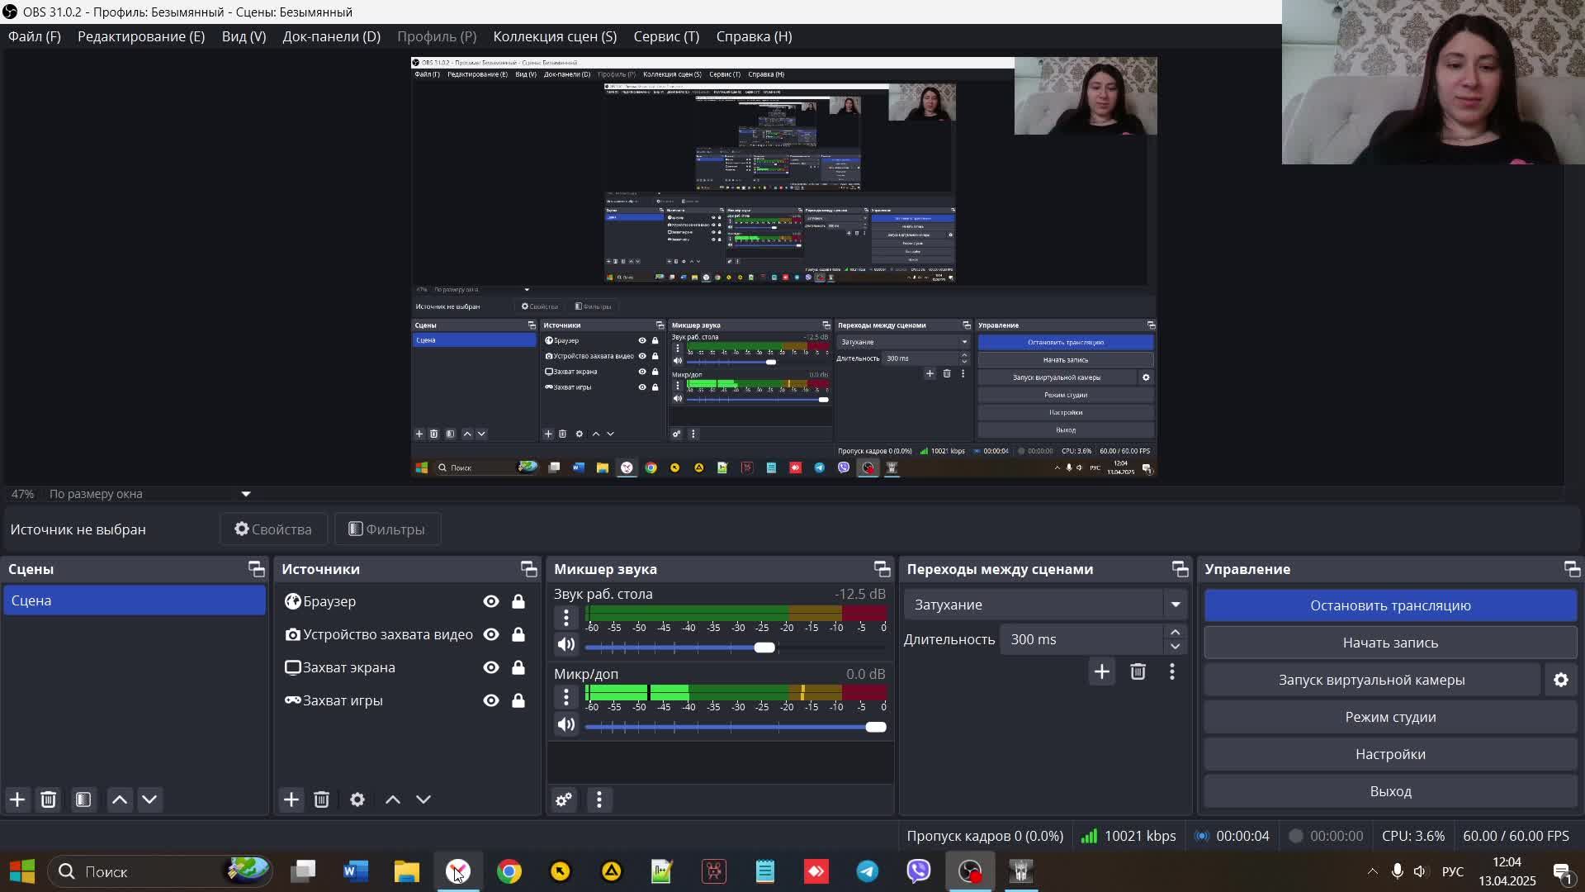Click the Микр/доп volume slider handle
The image size is (1585, 892).
(876, 727)
